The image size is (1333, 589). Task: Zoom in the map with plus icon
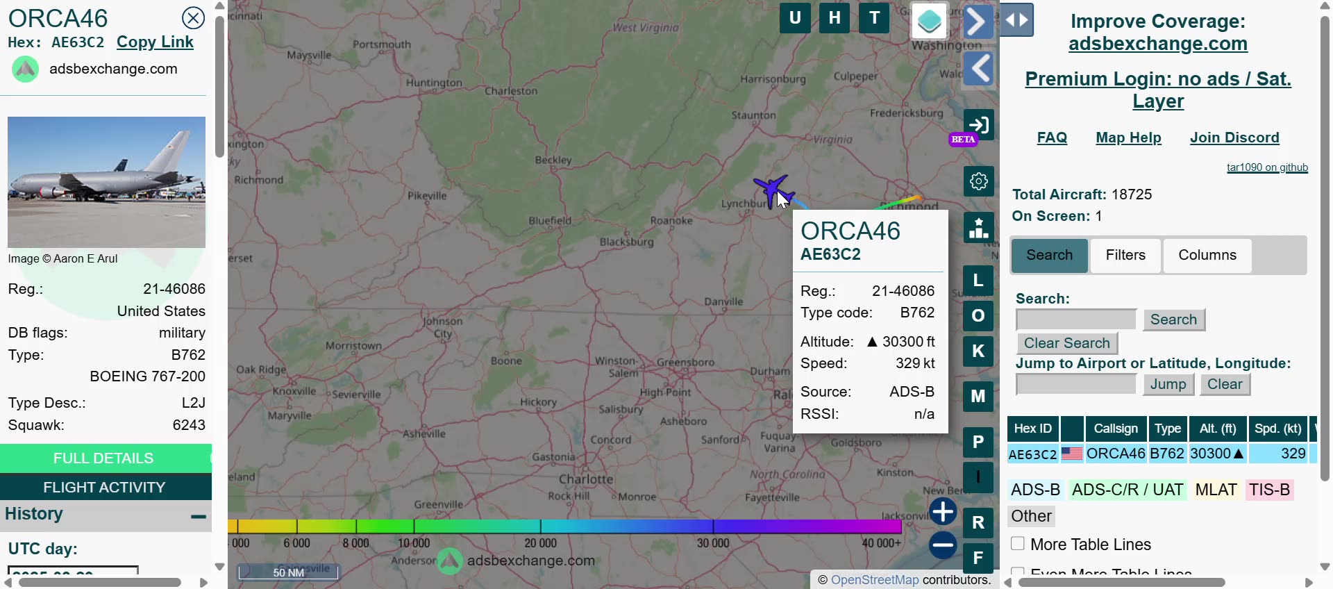point(943,512)
